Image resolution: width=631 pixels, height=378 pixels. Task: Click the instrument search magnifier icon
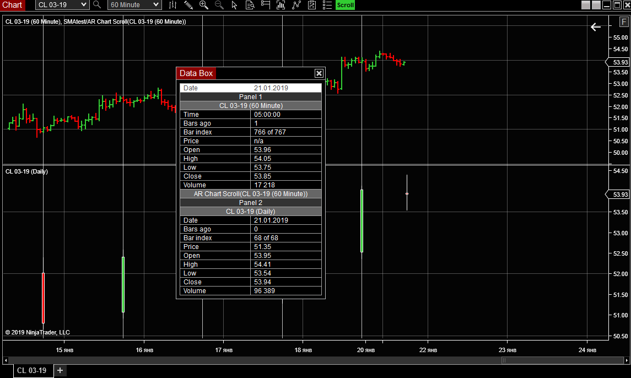click(x=97, y=5)
